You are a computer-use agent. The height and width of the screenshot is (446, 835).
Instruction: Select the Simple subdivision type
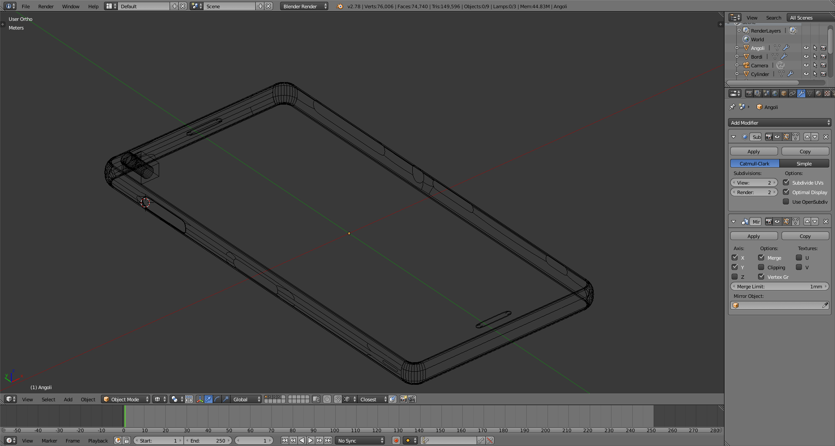click(x=804, y=163)
